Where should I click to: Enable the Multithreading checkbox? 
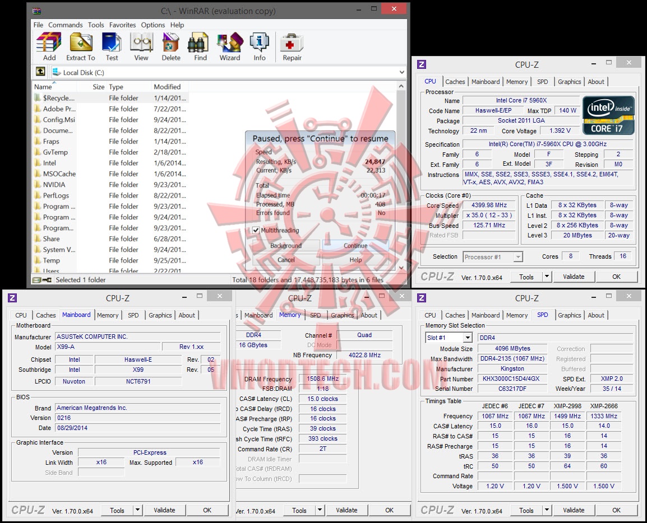(256, 230)
